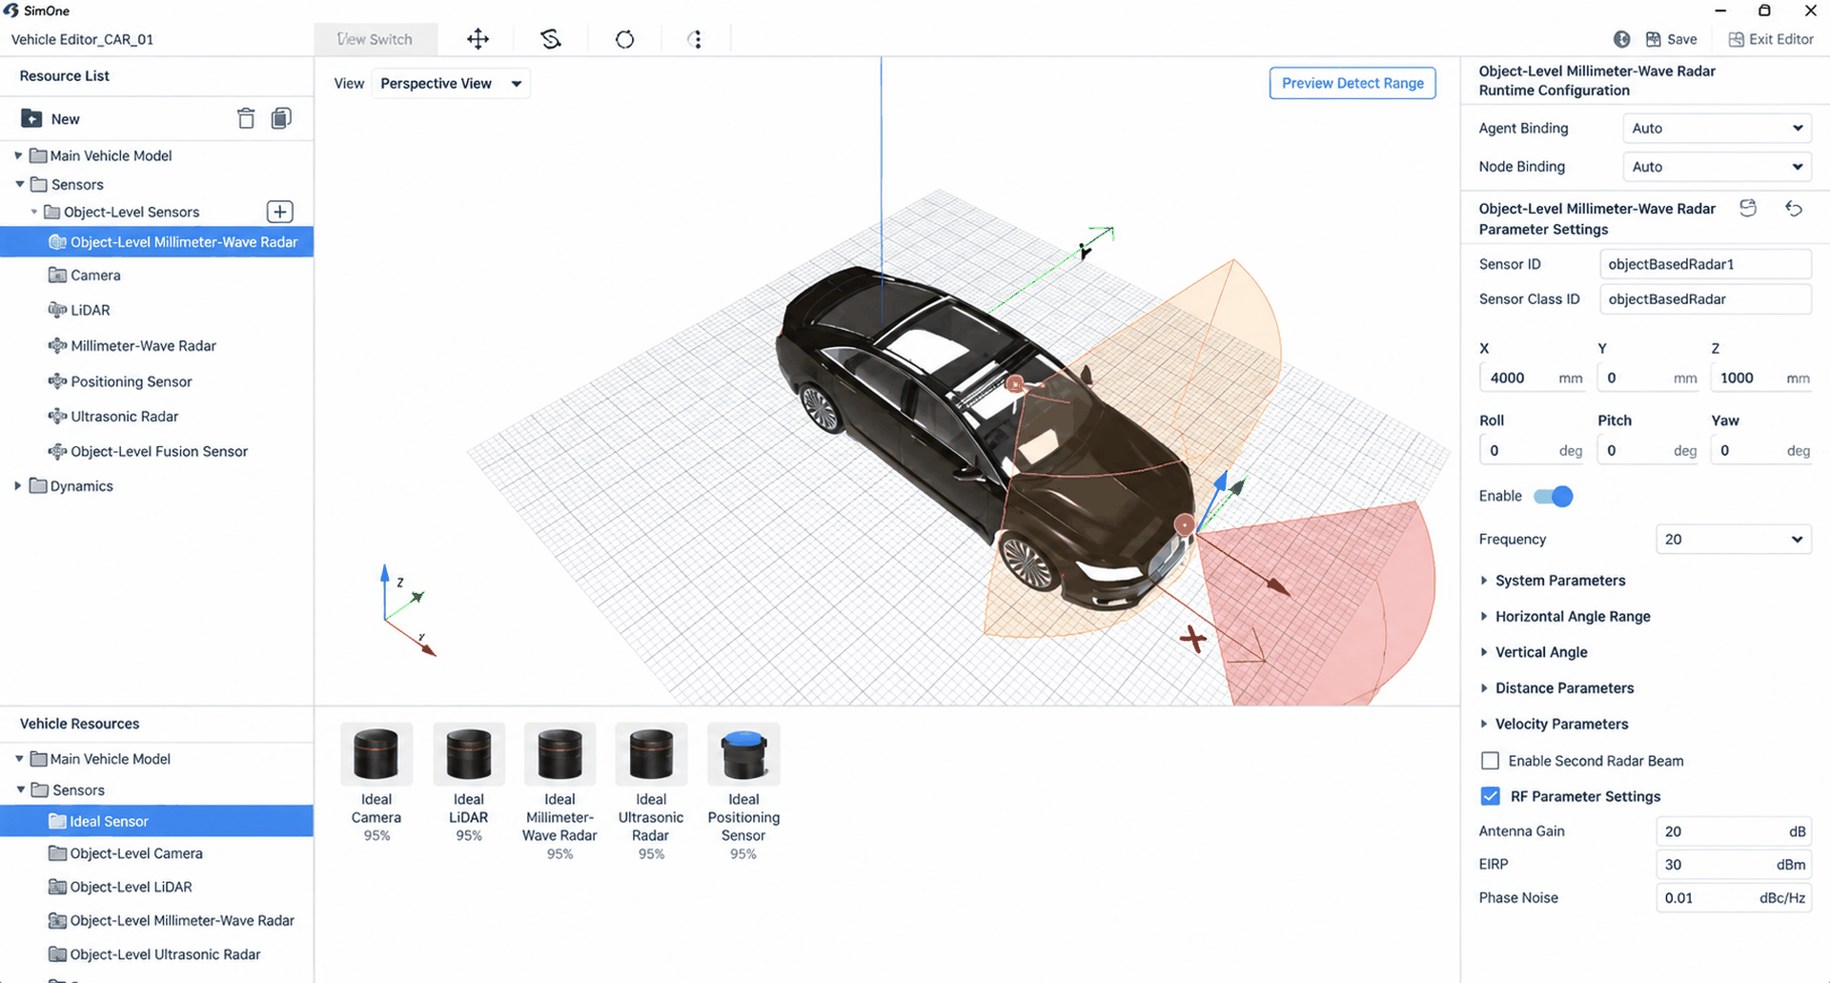Click the Camera sensor icon in Resource List

[x=57, y=275]
